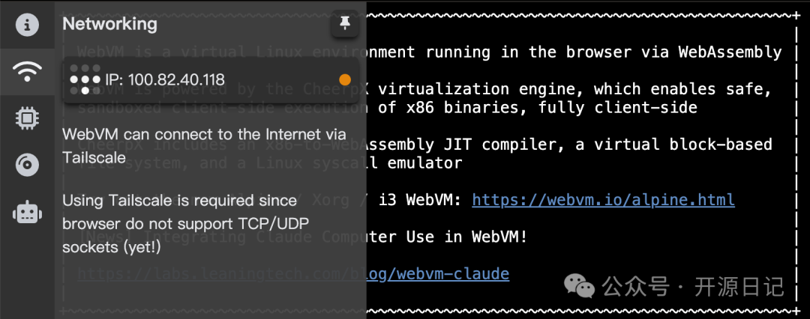810x319 pixels.
Task: Click the 'connect to the Internet via Tailscale' text
Action: (204, 145)
